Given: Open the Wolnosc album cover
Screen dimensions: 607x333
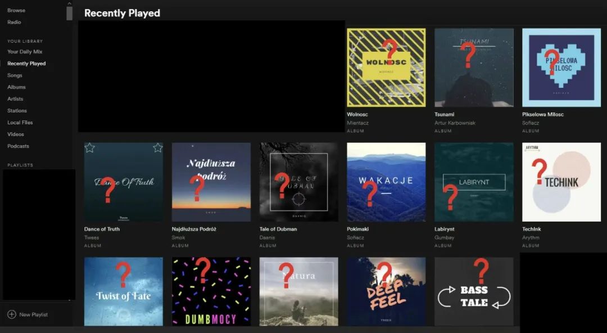Looking at the screenshot, I should click(x=386, y=67).
